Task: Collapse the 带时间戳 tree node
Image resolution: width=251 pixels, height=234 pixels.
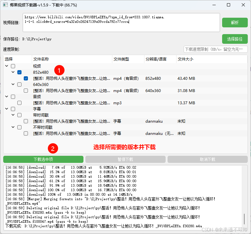Action: click(x=13, y=115)
